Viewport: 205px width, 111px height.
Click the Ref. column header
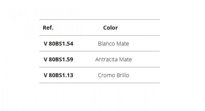pyautogui.click(x=48, y=28)
